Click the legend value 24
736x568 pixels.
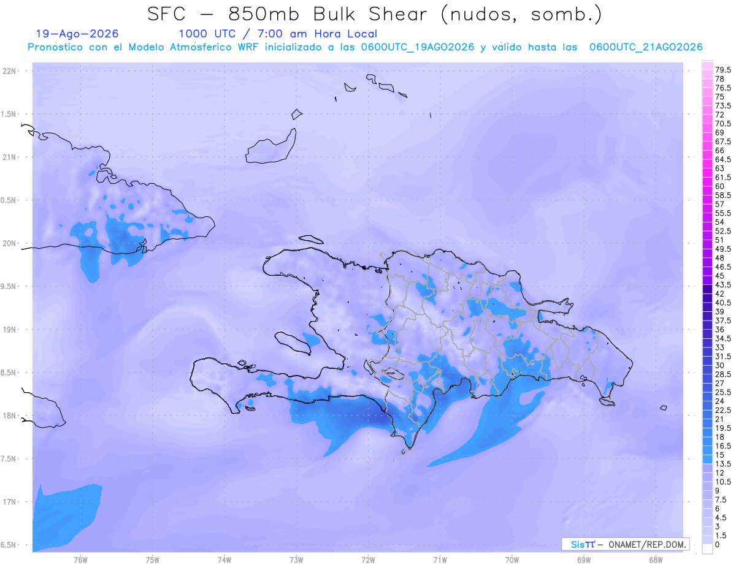[x=720, y=401]
